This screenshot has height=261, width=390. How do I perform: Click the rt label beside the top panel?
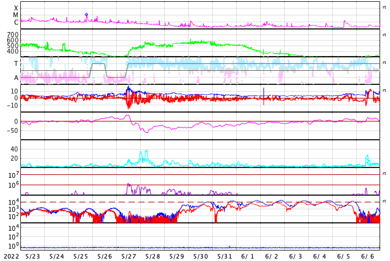(384, 7)
